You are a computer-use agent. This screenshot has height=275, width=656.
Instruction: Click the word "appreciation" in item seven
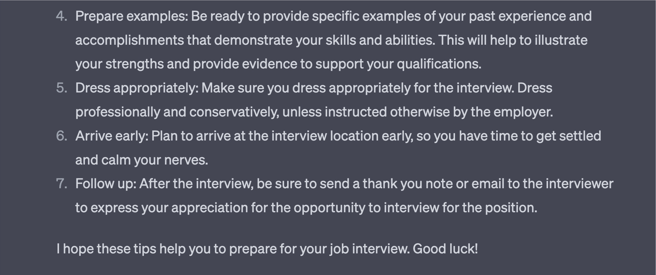point(209,208)
